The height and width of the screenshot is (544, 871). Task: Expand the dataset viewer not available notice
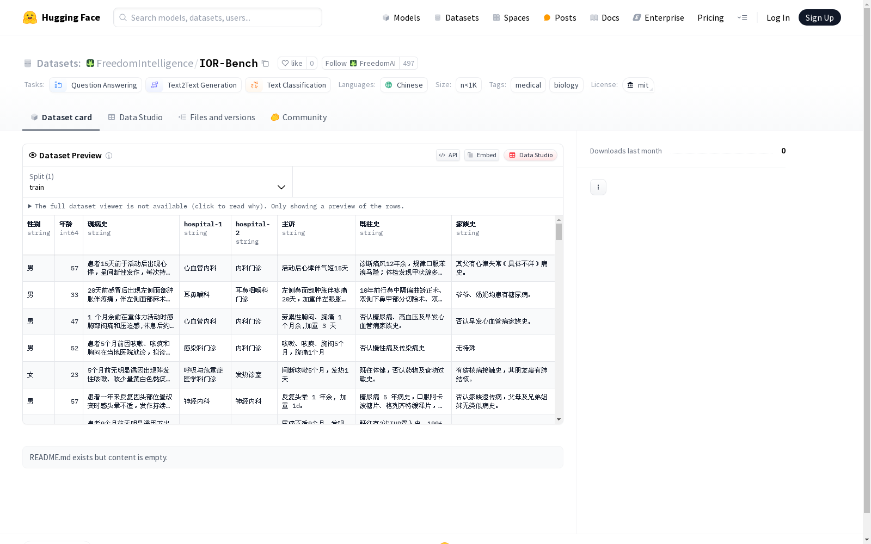coord(216,206)
